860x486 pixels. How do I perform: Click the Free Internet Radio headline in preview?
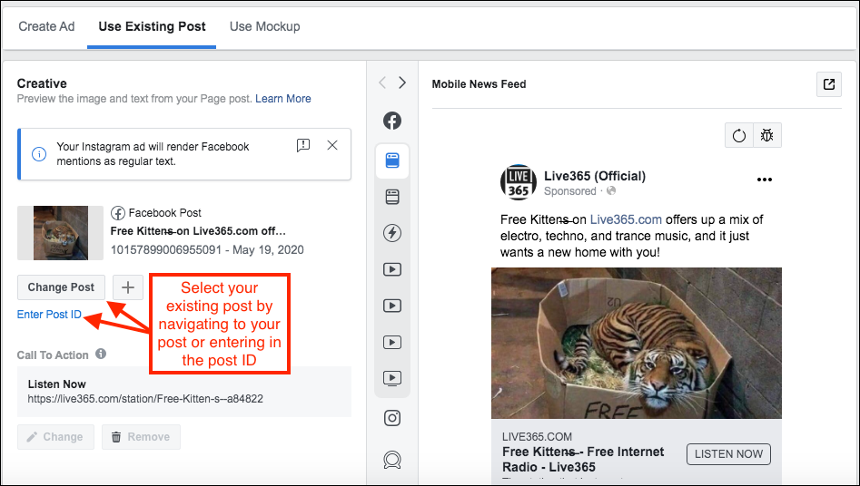coord(583,459)
